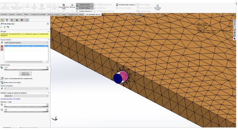This screenshot has height=130, width=238.
Task: Open the appearance color-ball panel tab
Action: point(22,20)
